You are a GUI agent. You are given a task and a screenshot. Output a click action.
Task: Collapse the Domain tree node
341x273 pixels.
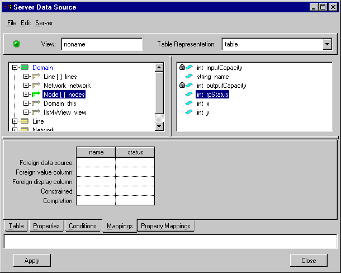point(15,68)
